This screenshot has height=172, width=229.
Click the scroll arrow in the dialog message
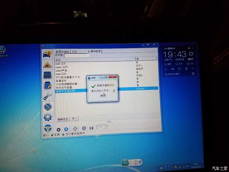click(114, 91)
